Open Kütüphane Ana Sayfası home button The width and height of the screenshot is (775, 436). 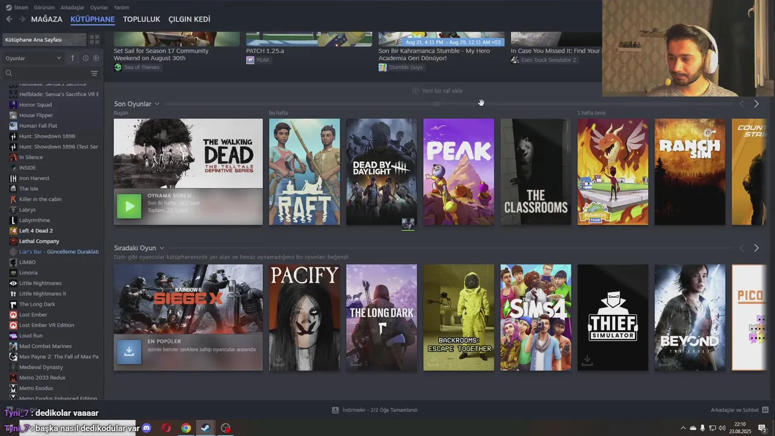(44, 39)
